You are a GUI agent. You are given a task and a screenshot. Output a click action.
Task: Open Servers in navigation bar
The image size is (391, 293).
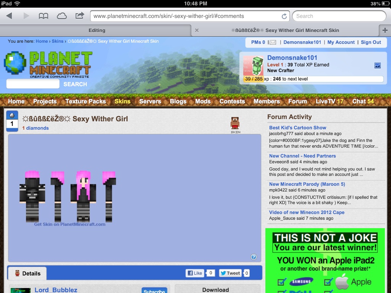click(x=150, y=101)
